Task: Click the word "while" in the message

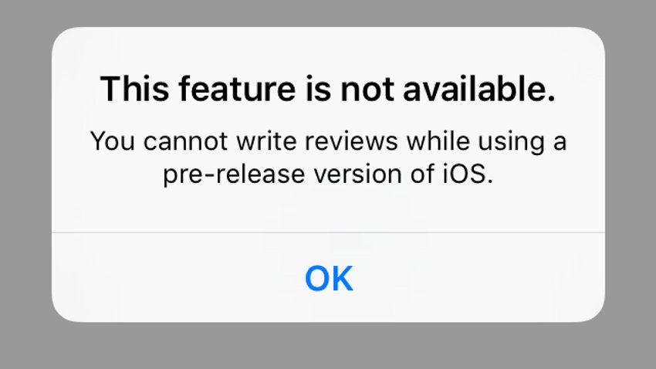Action: (438, 141)
